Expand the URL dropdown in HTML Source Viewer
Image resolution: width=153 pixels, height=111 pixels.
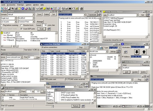137,15
